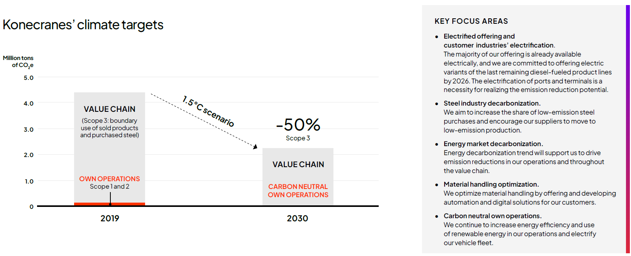Viewport: 631px width, 256px height.
Task: Click "VALUE CHAIN" text in the 2030 bar
Action: coord(298,165)
